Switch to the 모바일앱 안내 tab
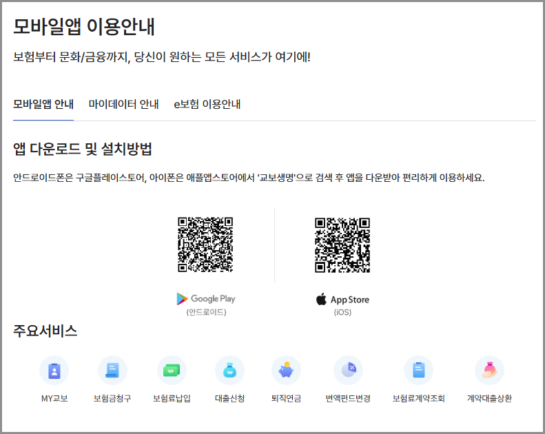545x434 pixels. (43, 104)
